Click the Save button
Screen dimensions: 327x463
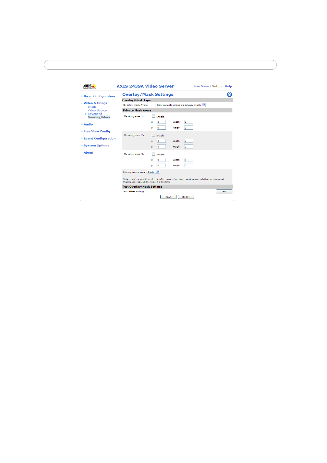tap(168, 197)
